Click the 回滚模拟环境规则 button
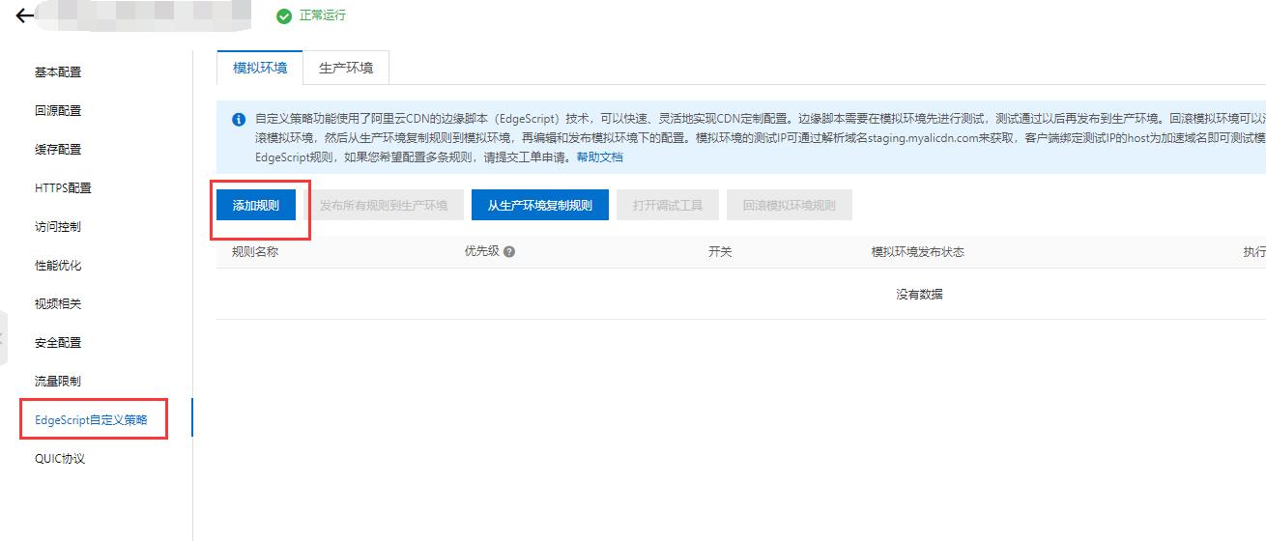Screen dimensions: 1266x541 point(789,206)
